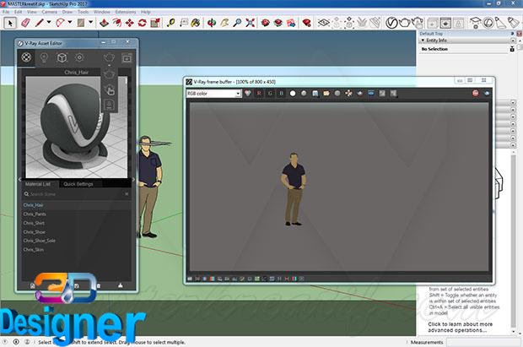Open the Arc tool dropdown arrow

click(70, 23)
